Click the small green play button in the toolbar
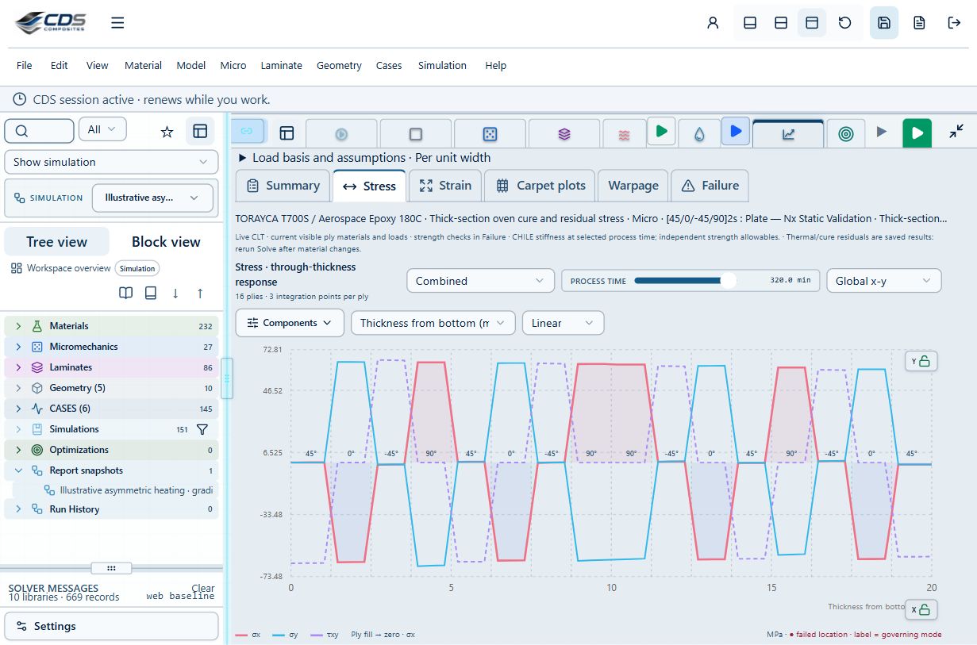This screenshot has height=645, width=977. tap(661, 131)
